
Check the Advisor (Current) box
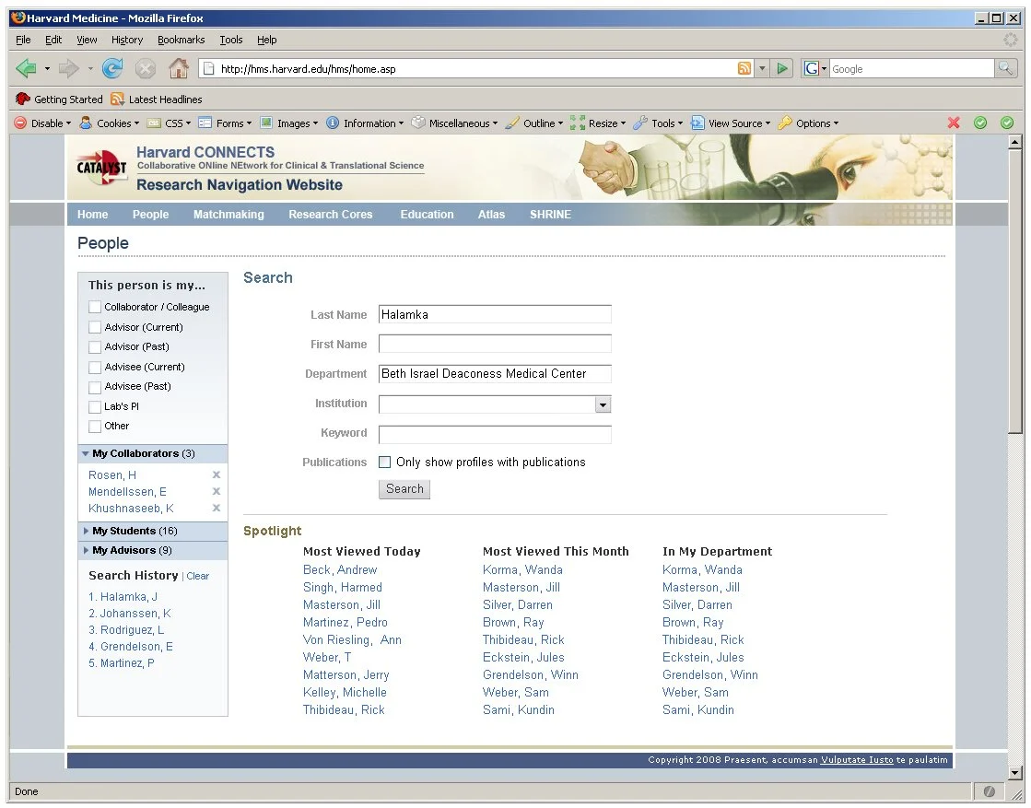click(95, 327)
